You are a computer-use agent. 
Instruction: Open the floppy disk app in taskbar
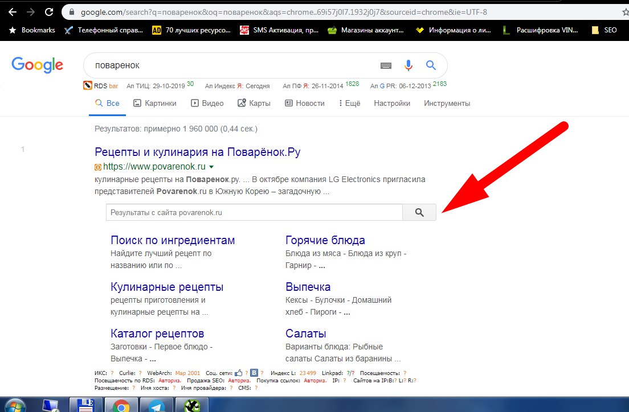[85, 406]
